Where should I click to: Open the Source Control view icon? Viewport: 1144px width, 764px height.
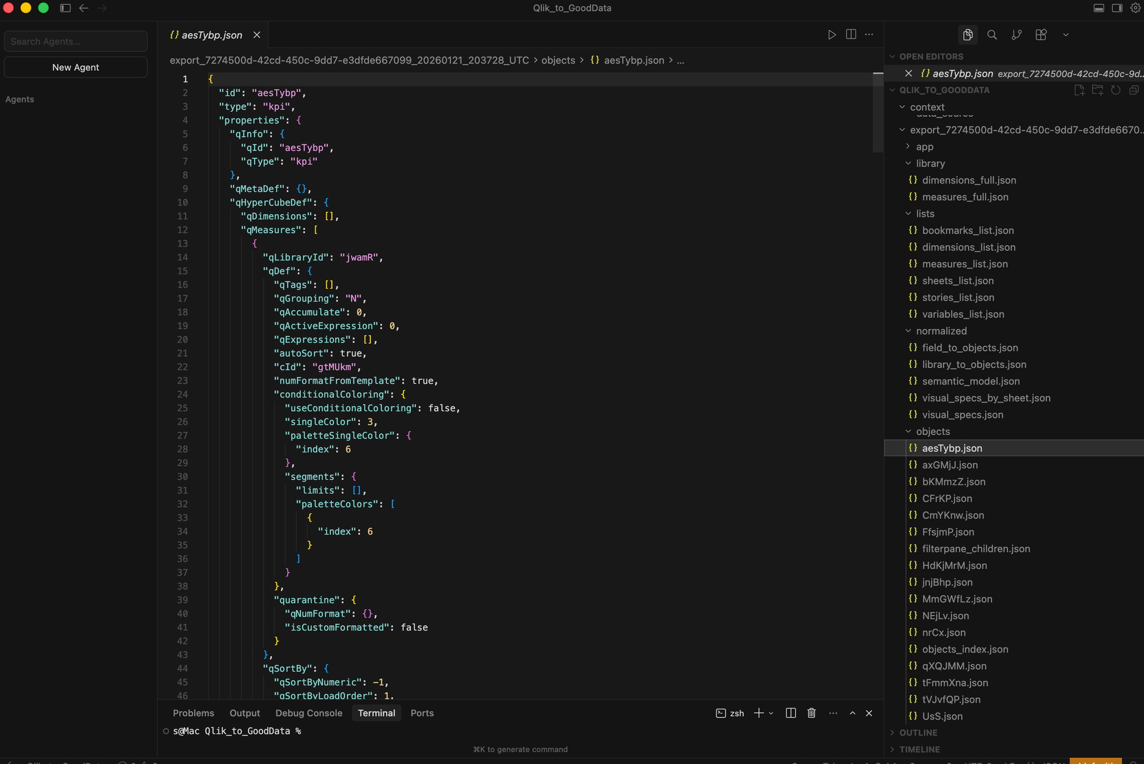click(1016, 35)
